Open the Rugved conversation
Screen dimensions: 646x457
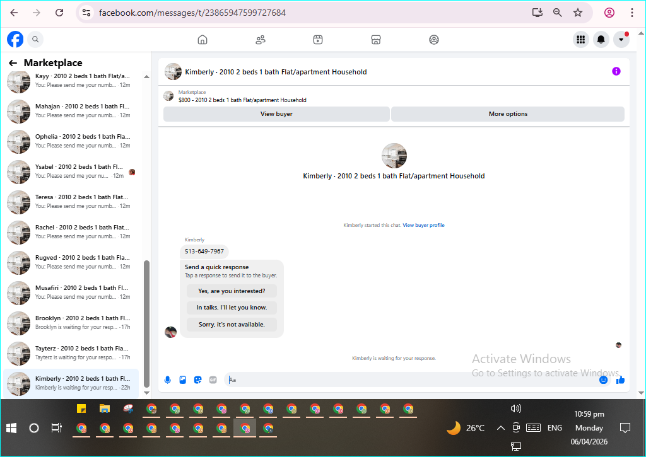click(71, 262)
